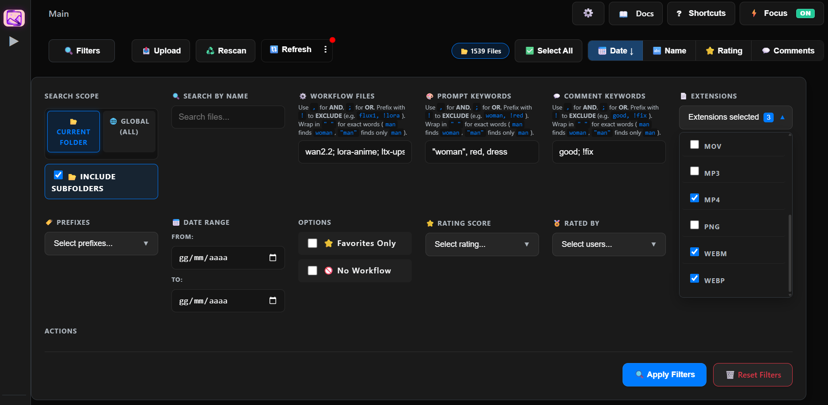Open the Select prefixes dropdown

point(101,243)
